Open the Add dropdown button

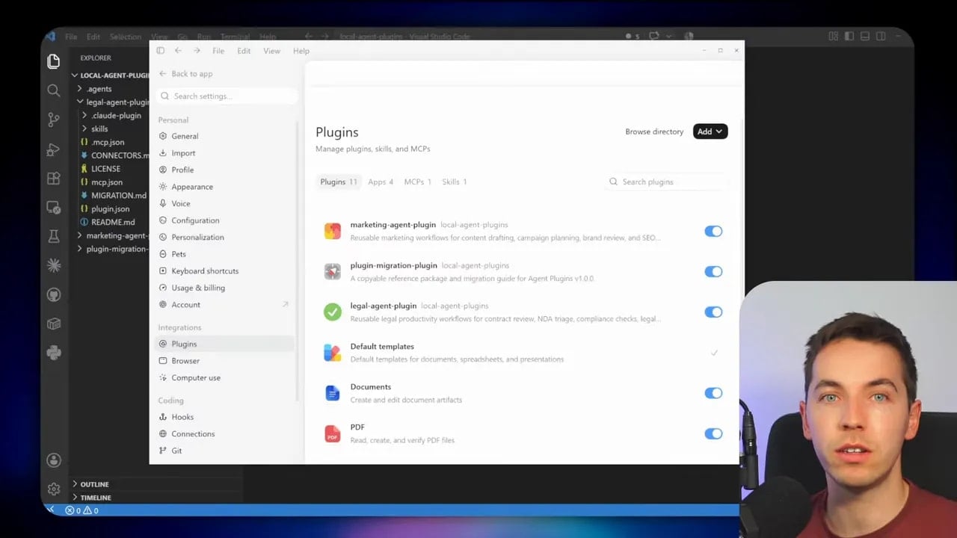[x=710, y=132]
